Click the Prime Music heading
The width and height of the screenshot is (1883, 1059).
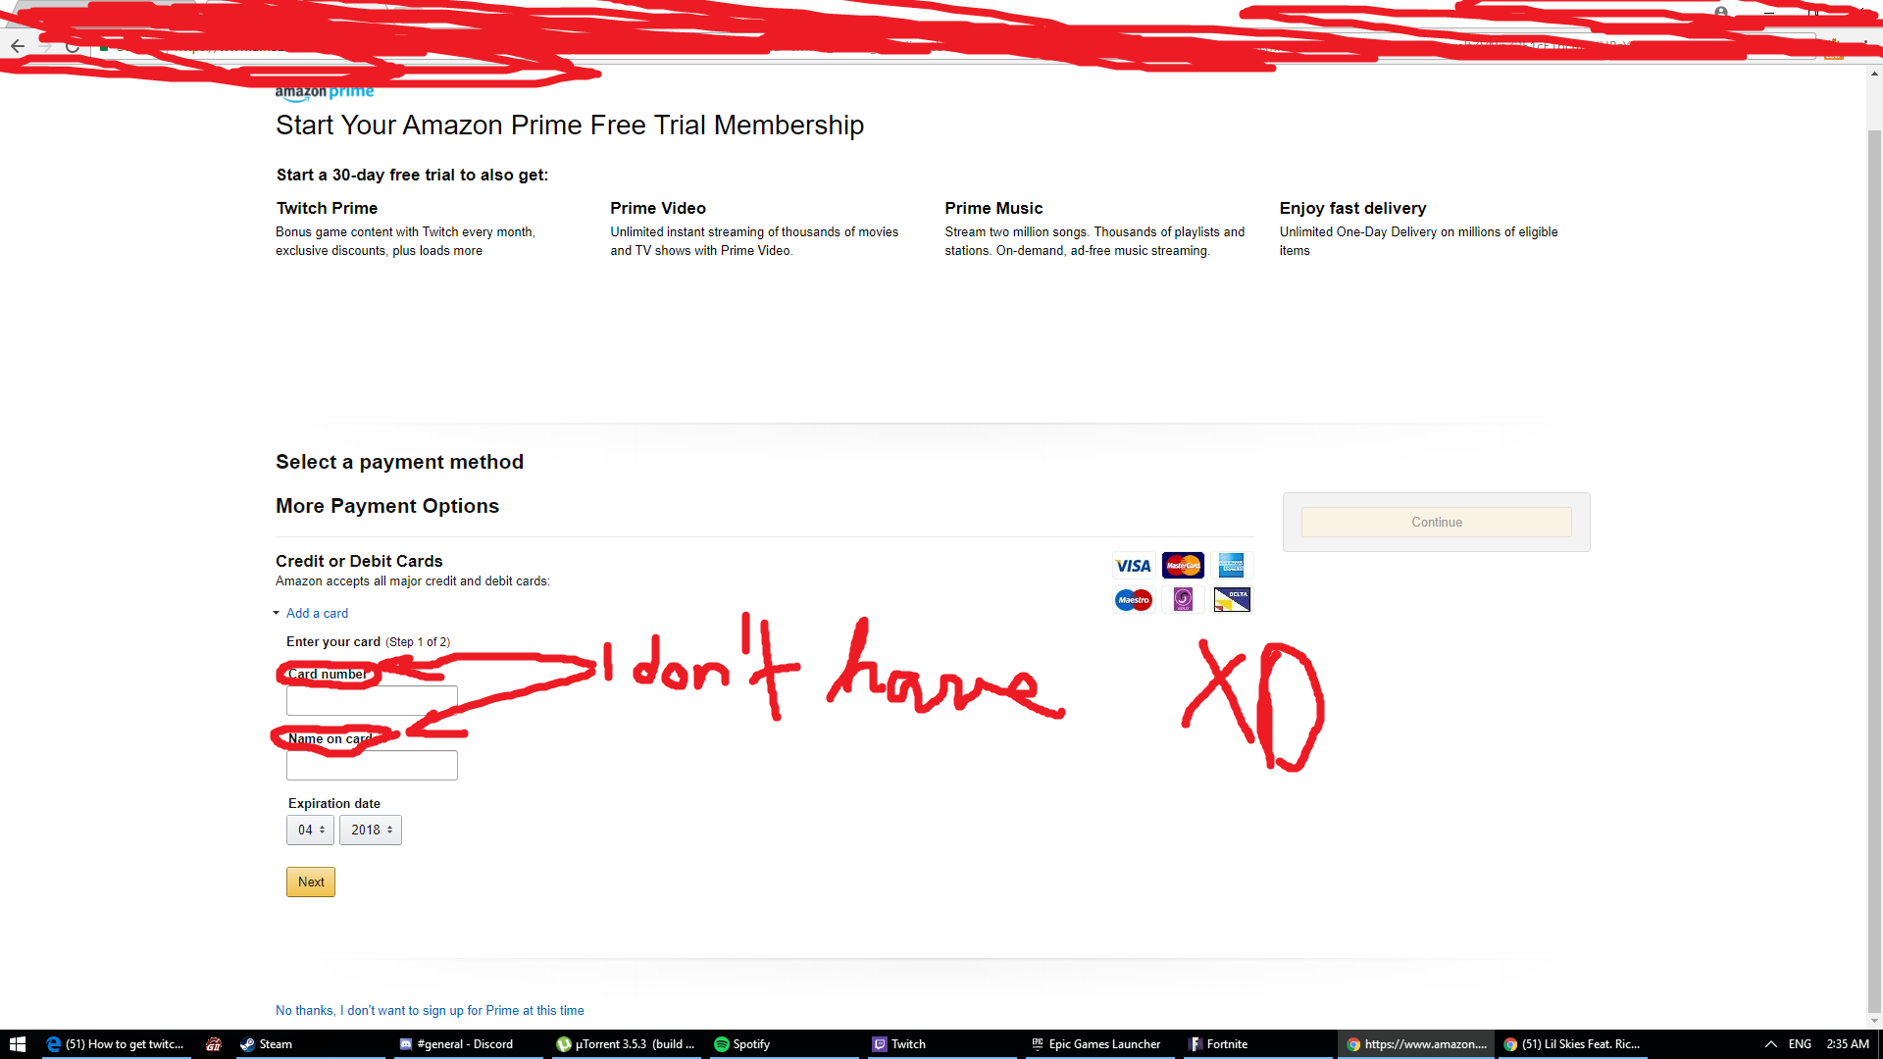click(x=993, y=208)
